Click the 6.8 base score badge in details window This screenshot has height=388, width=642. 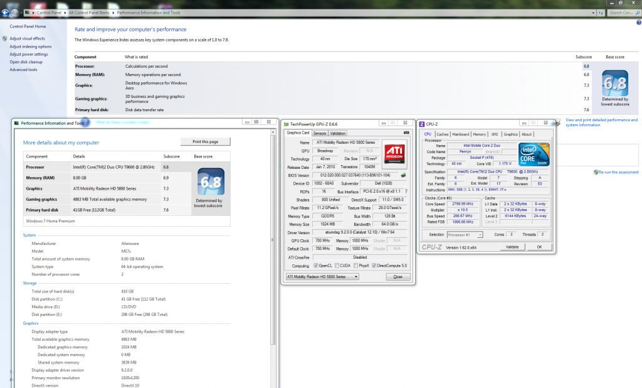pyautogui.click(x=211, y=181)
